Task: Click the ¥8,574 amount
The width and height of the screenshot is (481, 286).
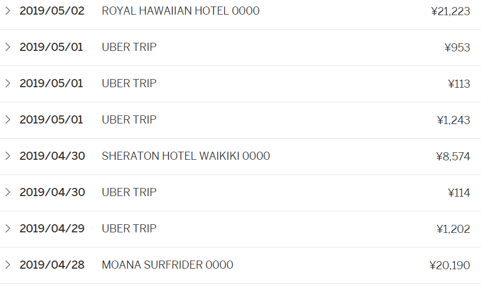Action: [453, 157]
